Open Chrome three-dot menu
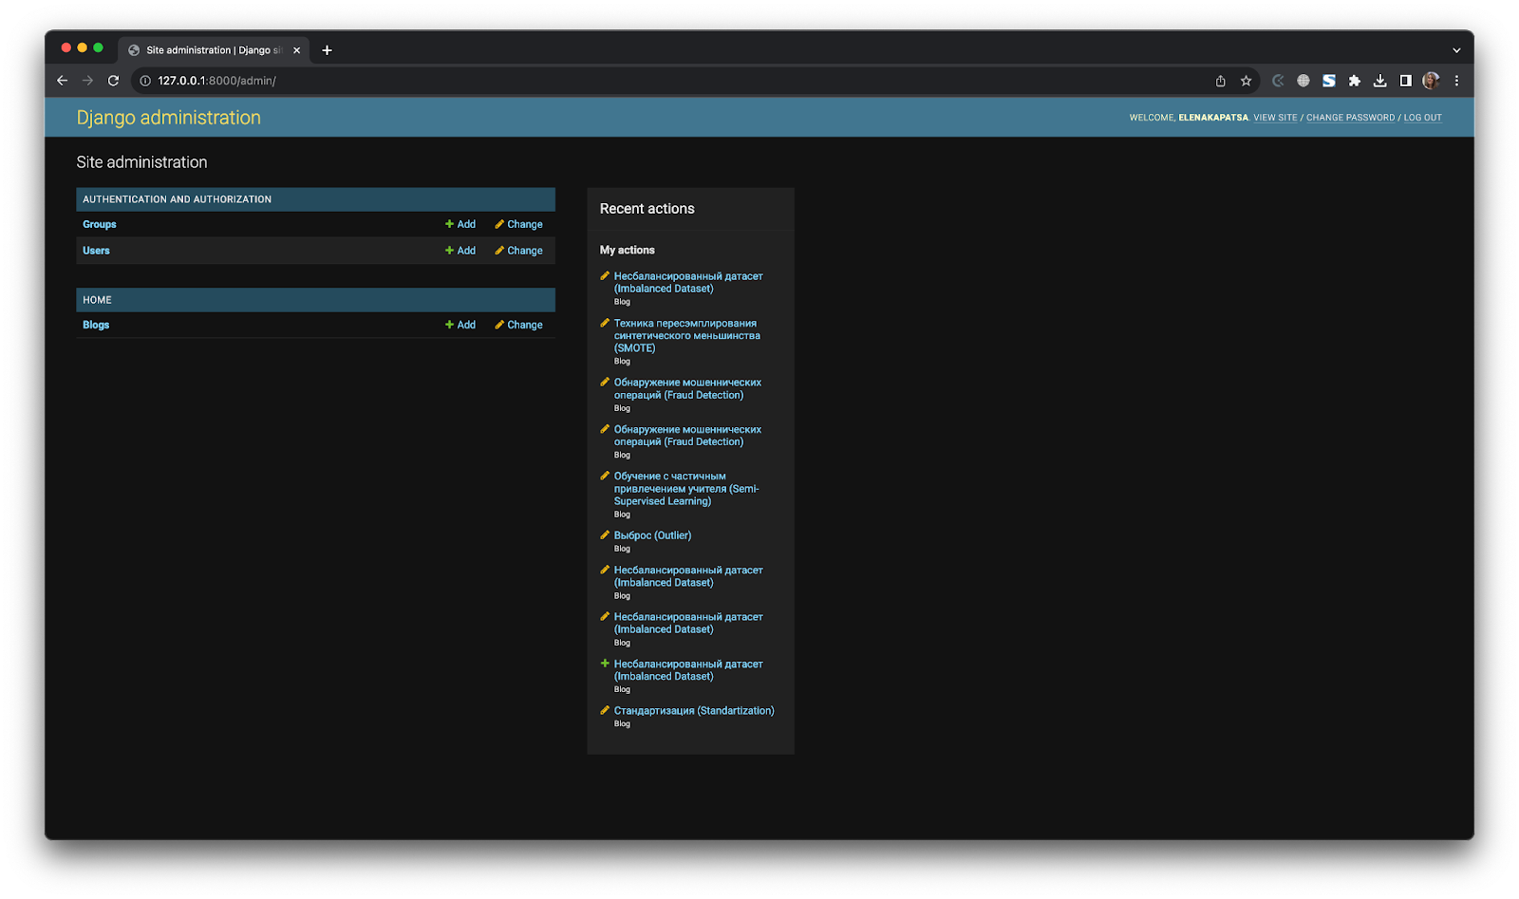Image resolution: width=1519 pixels, height=899 pixels. (x=1456, y=81)
